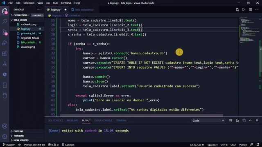Open notifications bell in status bar
Viewport: 262px width, 147px height.
(x=258, y=145)
